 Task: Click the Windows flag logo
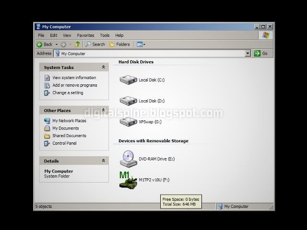tap(266, 35)
